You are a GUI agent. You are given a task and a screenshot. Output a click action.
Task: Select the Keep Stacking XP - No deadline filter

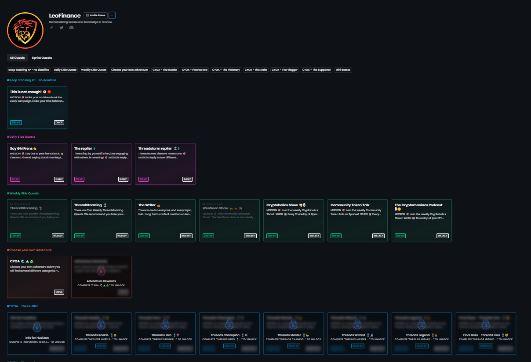coord(29,70)
